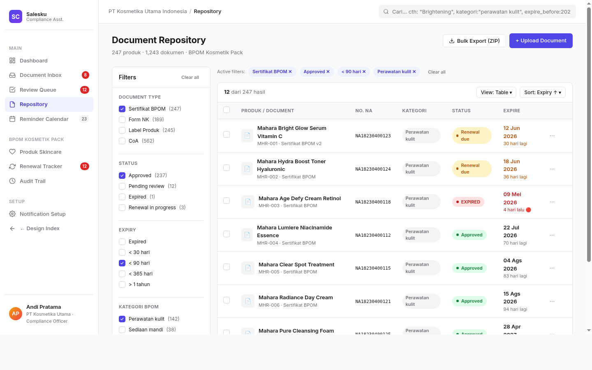Viewport: 592px width, 370px height.
Task: Click the Renewal Tracker refresh icon
Action: (12, 166)
